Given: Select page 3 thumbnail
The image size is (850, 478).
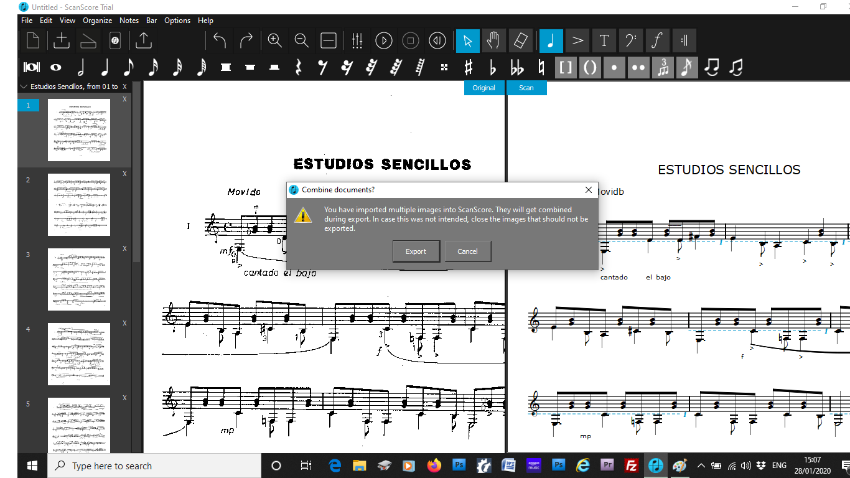Looking at the screenshot, I should [79, 279].
